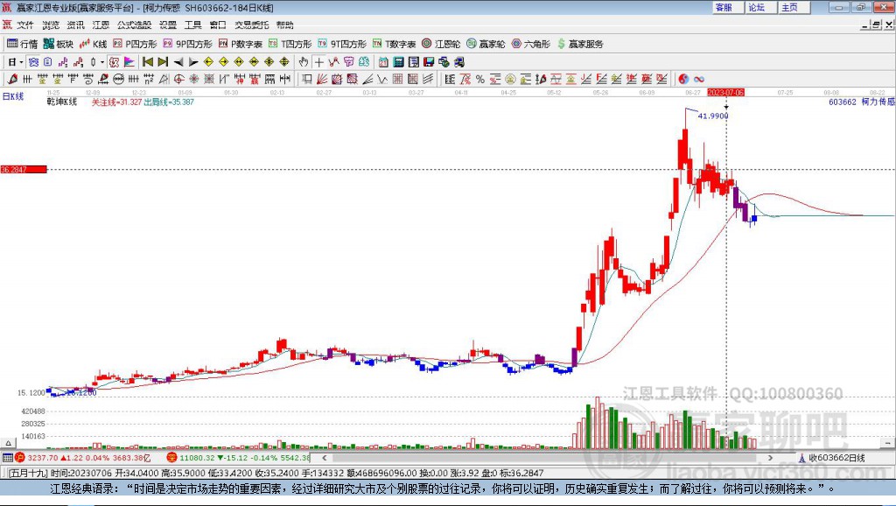
Task: Open the 帮助 menu
Action: [x=284, y=25]
